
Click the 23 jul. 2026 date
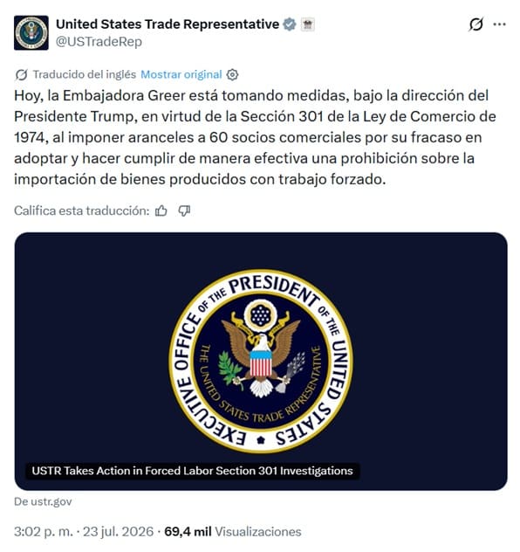pos(118,532)
